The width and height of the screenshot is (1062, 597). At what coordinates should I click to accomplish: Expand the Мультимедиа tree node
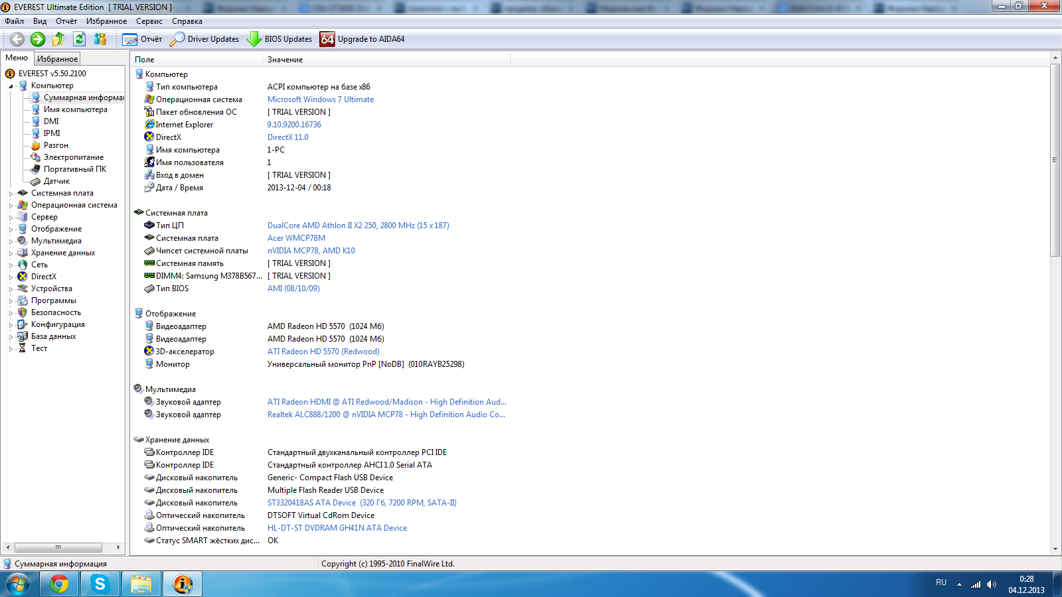point(11,241)
